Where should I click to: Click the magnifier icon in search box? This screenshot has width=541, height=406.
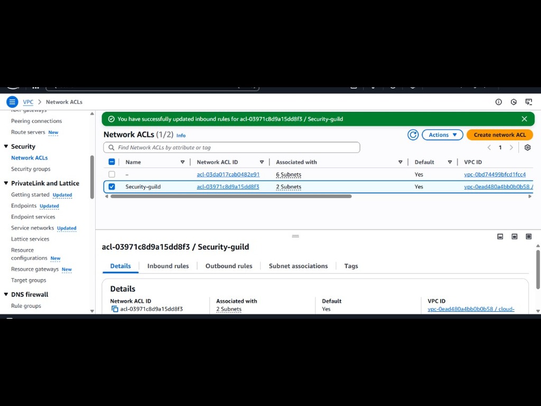(111, 147)
